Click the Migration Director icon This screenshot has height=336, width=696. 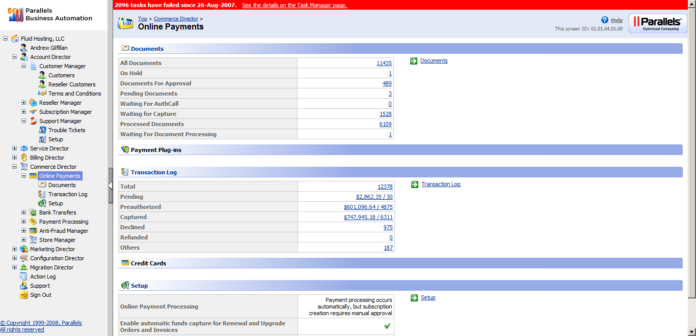tap(24, 267)
